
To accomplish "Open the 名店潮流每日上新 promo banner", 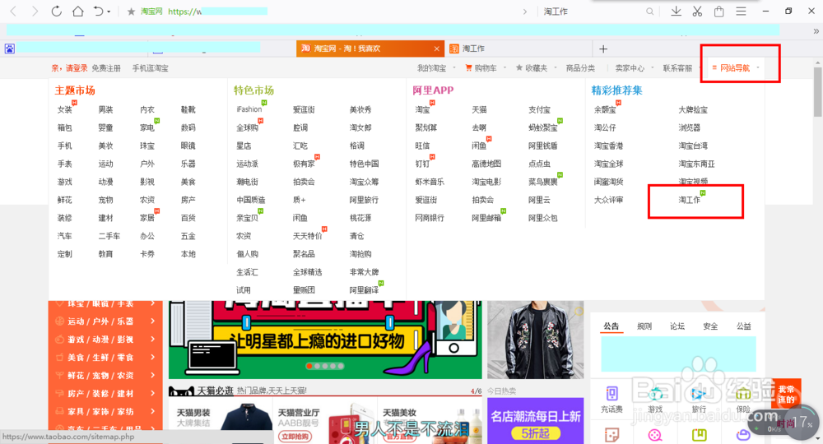I will [536, 421].
